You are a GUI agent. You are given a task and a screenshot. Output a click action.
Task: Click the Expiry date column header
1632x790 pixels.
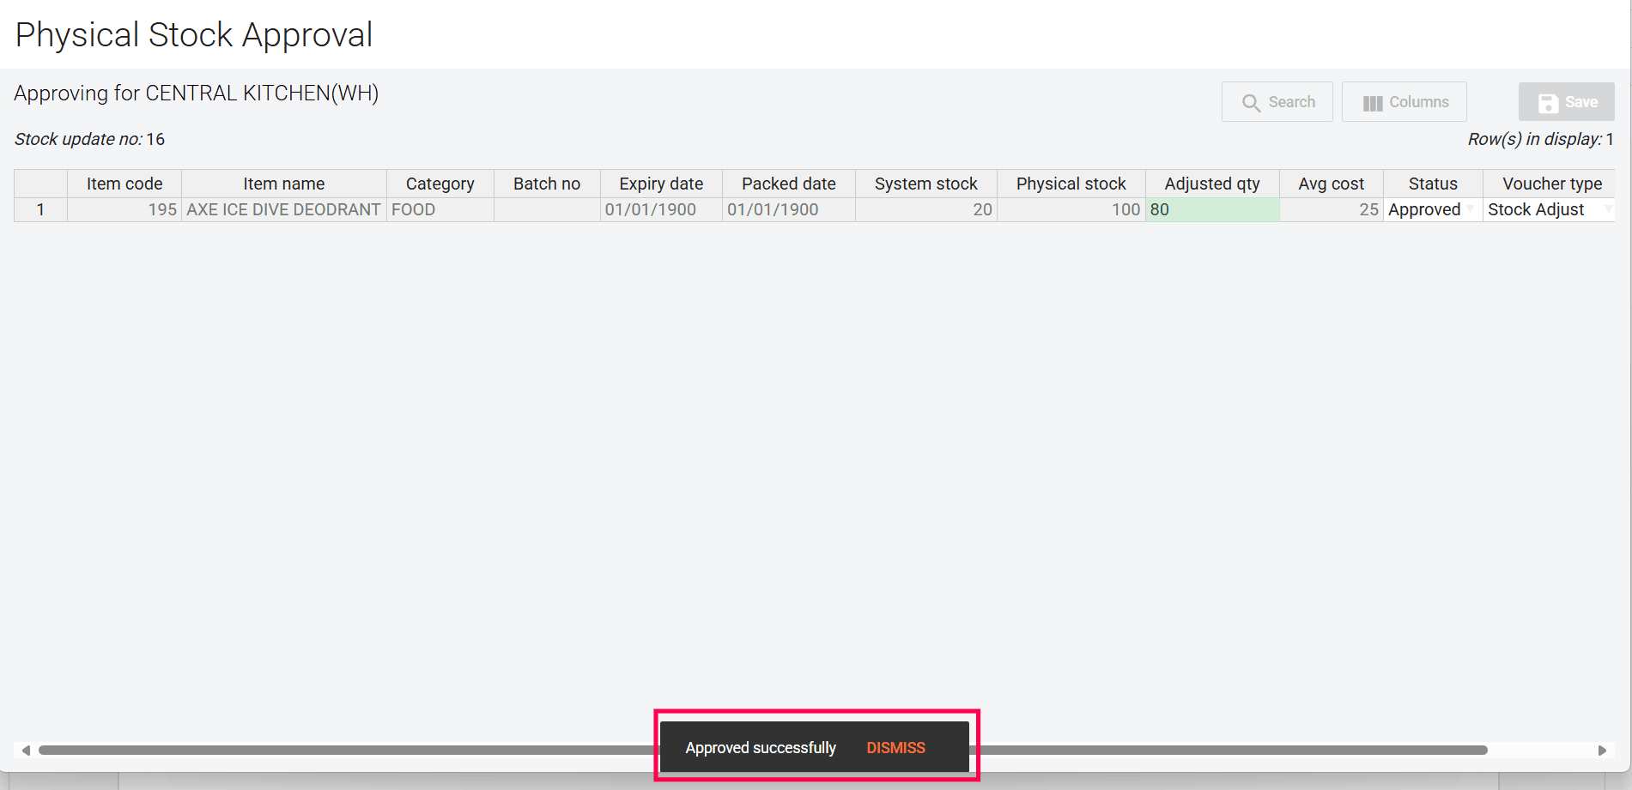click(661, 184)
